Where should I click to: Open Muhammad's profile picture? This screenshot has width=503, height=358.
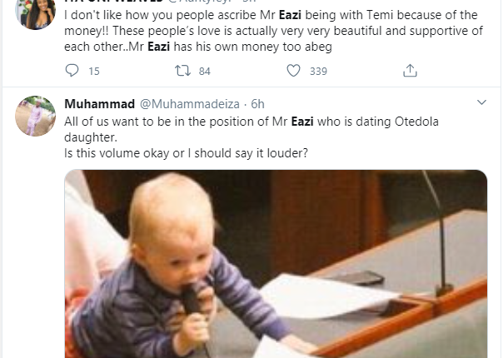pyautogui.click(x=35, y=116)
